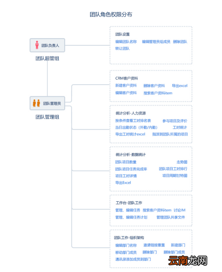The height and width of the screenshot is (272, 222).
Task: Click the 参与项目及评价 link
Action: click(x=175, y=121)
